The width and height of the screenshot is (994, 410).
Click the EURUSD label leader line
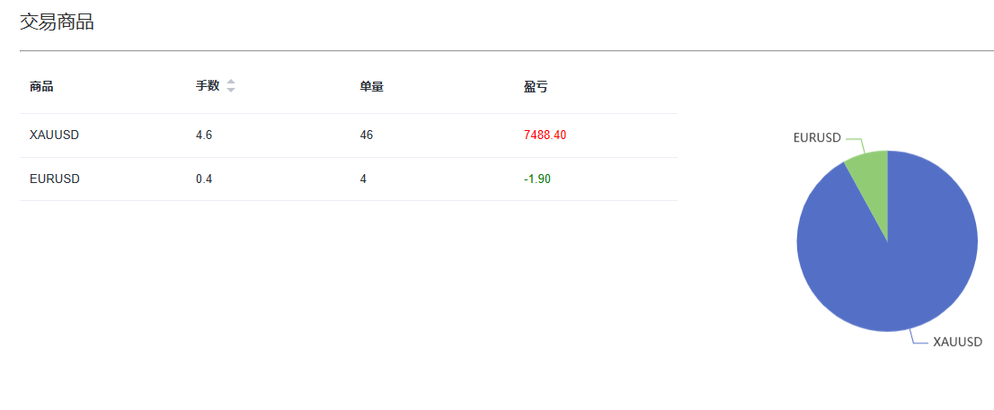pyautogui.click(x=855, y=143)
